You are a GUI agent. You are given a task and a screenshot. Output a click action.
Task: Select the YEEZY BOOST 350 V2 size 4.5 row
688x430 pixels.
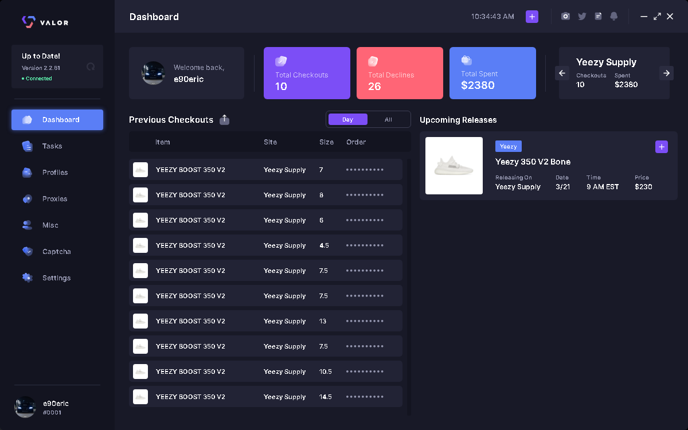point(265,245)
